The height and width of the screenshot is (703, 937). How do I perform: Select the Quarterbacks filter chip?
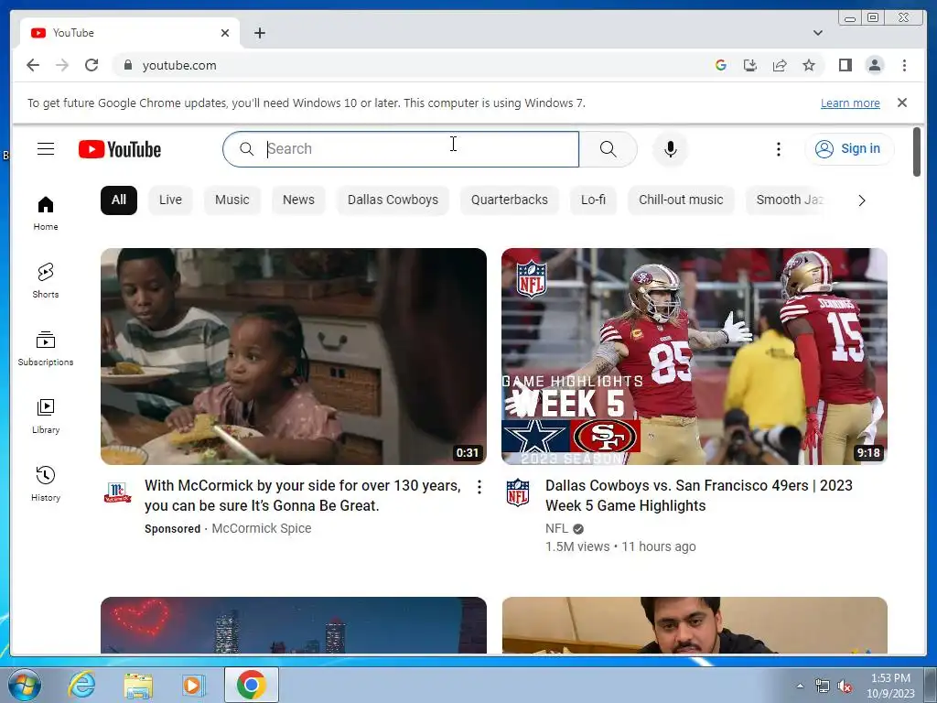tap(509, 200)
